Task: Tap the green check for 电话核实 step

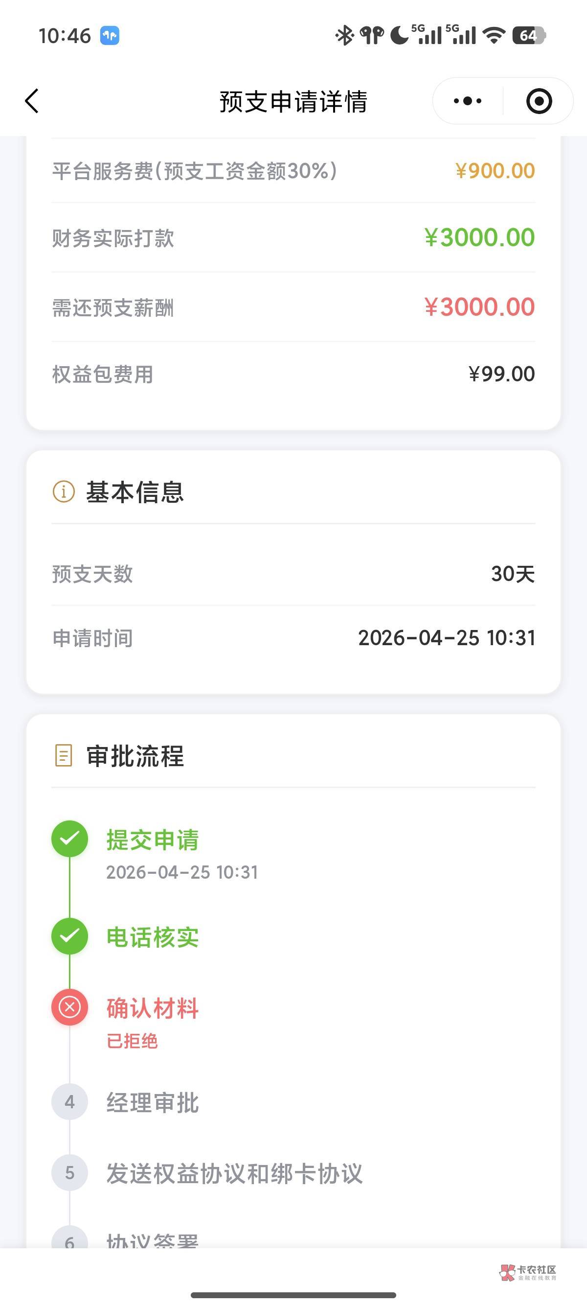Action: pyautogui.click(x=69, y=936)
